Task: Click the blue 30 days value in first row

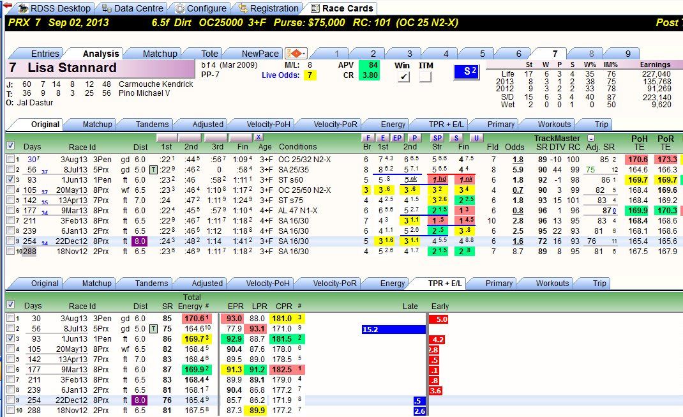Action: tap(32, 160)
